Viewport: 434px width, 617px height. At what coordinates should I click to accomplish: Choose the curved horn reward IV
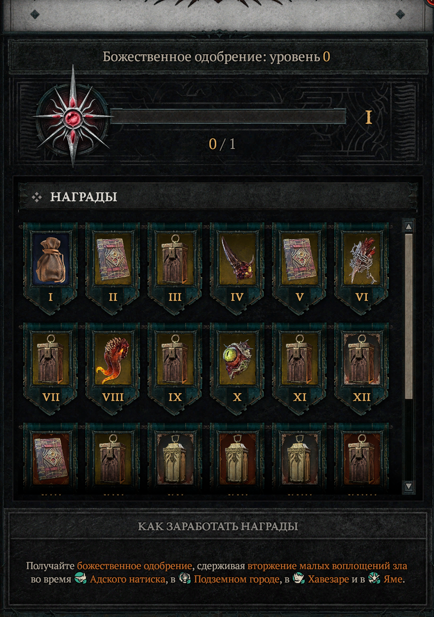[x=237, y=266]
